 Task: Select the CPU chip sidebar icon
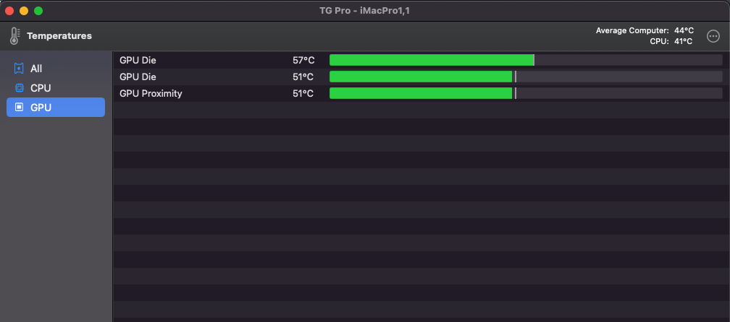pos(19,87)
